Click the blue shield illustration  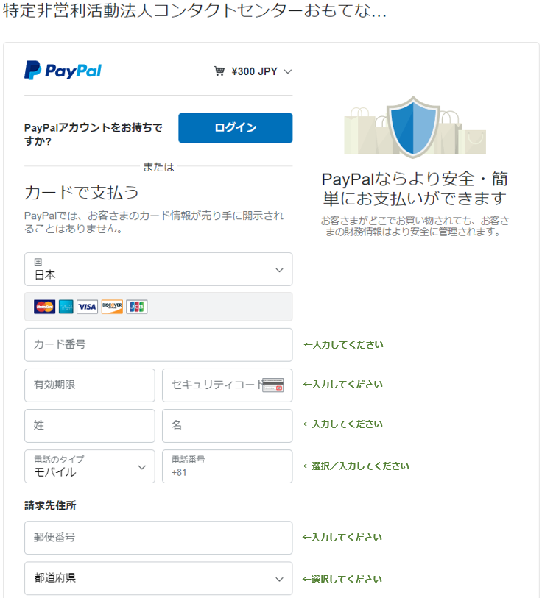(413, 127)
